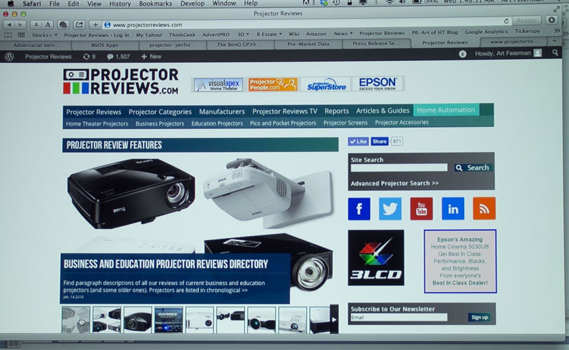Expand the 3D bookmarks folder

click(x=243, y=35)
